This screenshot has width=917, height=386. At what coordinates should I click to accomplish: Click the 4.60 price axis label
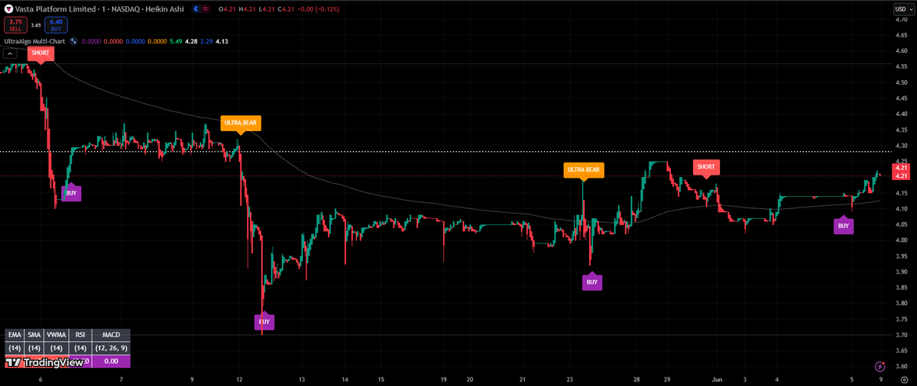point(901,50)
